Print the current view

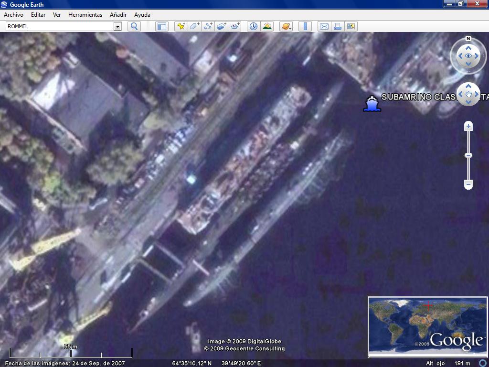tap(338, 26)
